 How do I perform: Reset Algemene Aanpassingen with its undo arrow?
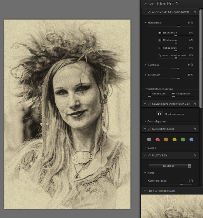point(195,12)
